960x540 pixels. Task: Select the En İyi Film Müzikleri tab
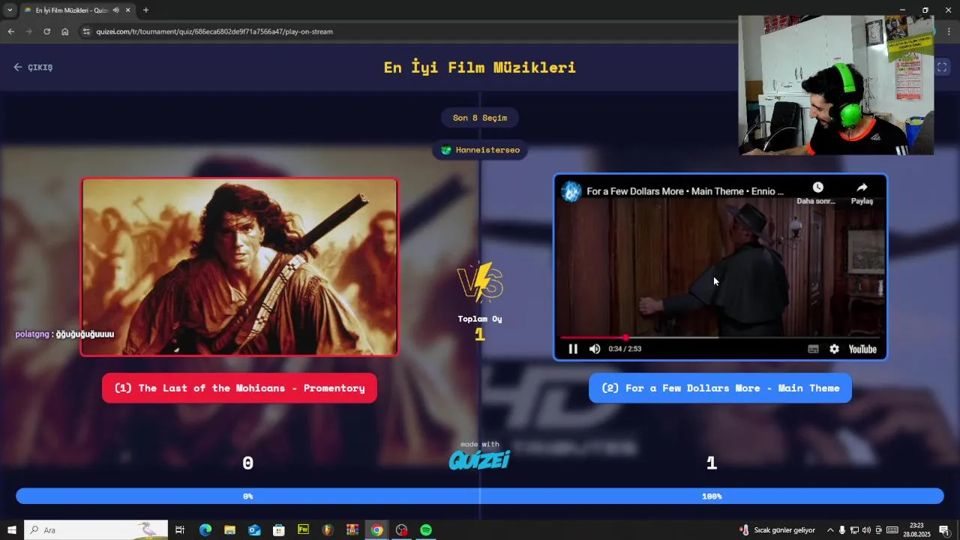pos(71,10)
